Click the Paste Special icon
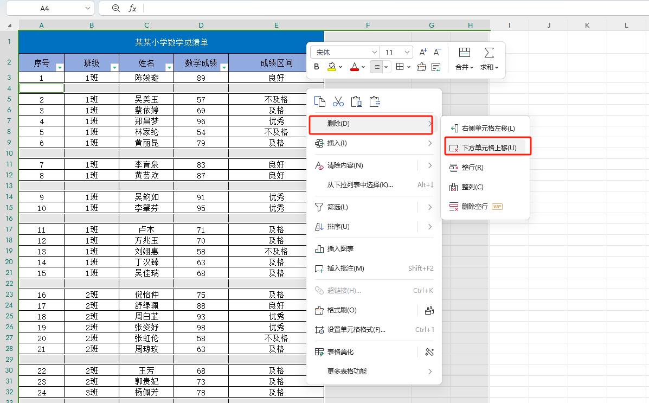Viewport: 649px width, 403px height. 375,101
